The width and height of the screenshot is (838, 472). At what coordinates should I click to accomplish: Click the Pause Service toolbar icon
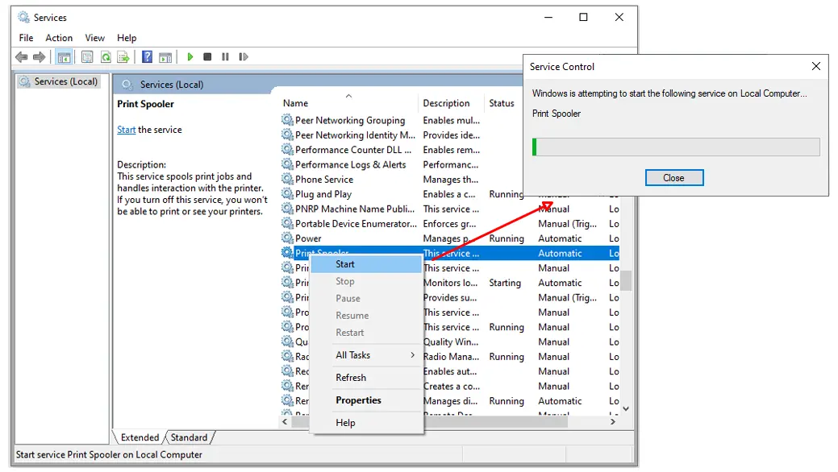pos(225,57)
